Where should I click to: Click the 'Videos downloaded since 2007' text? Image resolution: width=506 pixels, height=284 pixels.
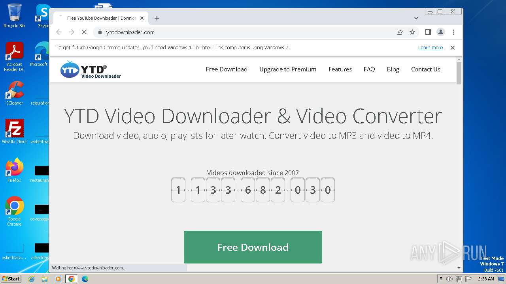click(x=253, y=173)
